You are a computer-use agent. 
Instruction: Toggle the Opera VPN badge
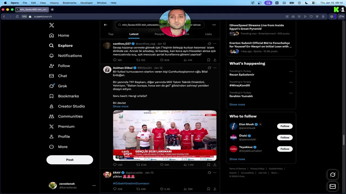pyautogui.click(x=24, y=16)
